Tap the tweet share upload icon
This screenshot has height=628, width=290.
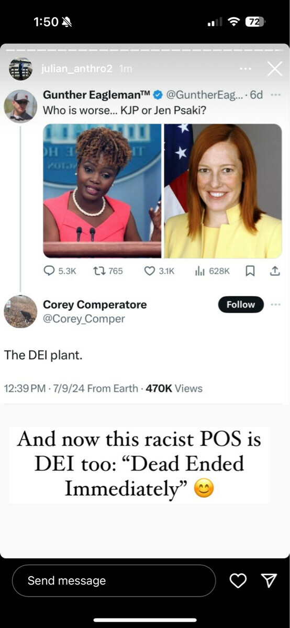coord(274,271)
